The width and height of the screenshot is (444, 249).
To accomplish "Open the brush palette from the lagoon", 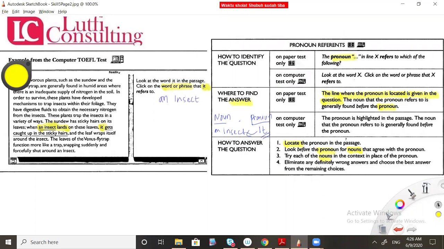I will (412, 194).
